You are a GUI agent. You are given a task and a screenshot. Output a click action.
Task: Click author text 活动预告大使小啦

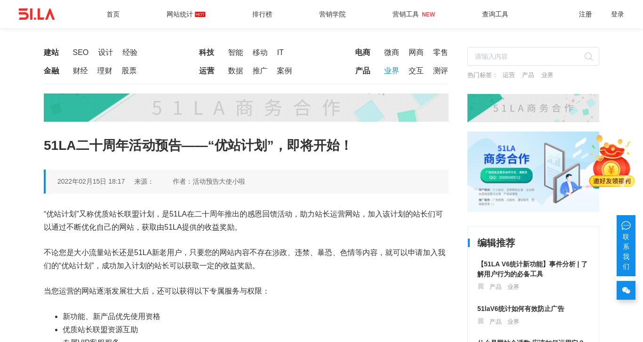pyautogui.click(x=219, y=181)
